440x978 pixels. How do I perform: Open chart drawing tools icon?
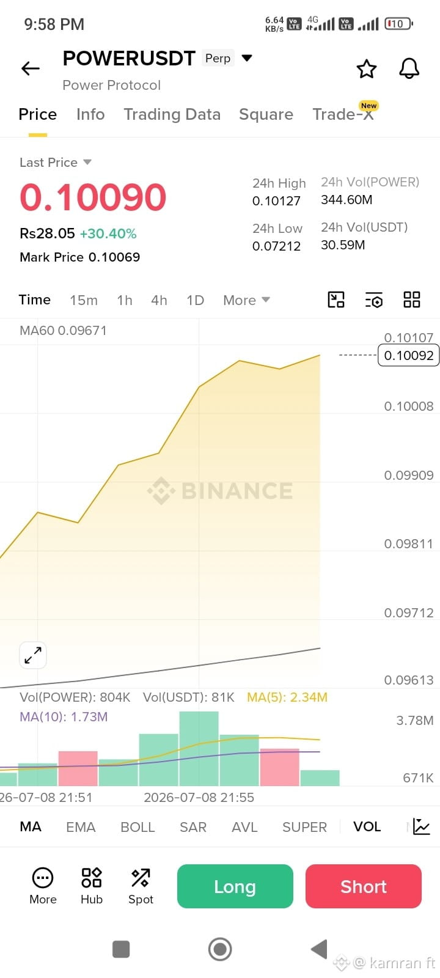tap(336, 300)
